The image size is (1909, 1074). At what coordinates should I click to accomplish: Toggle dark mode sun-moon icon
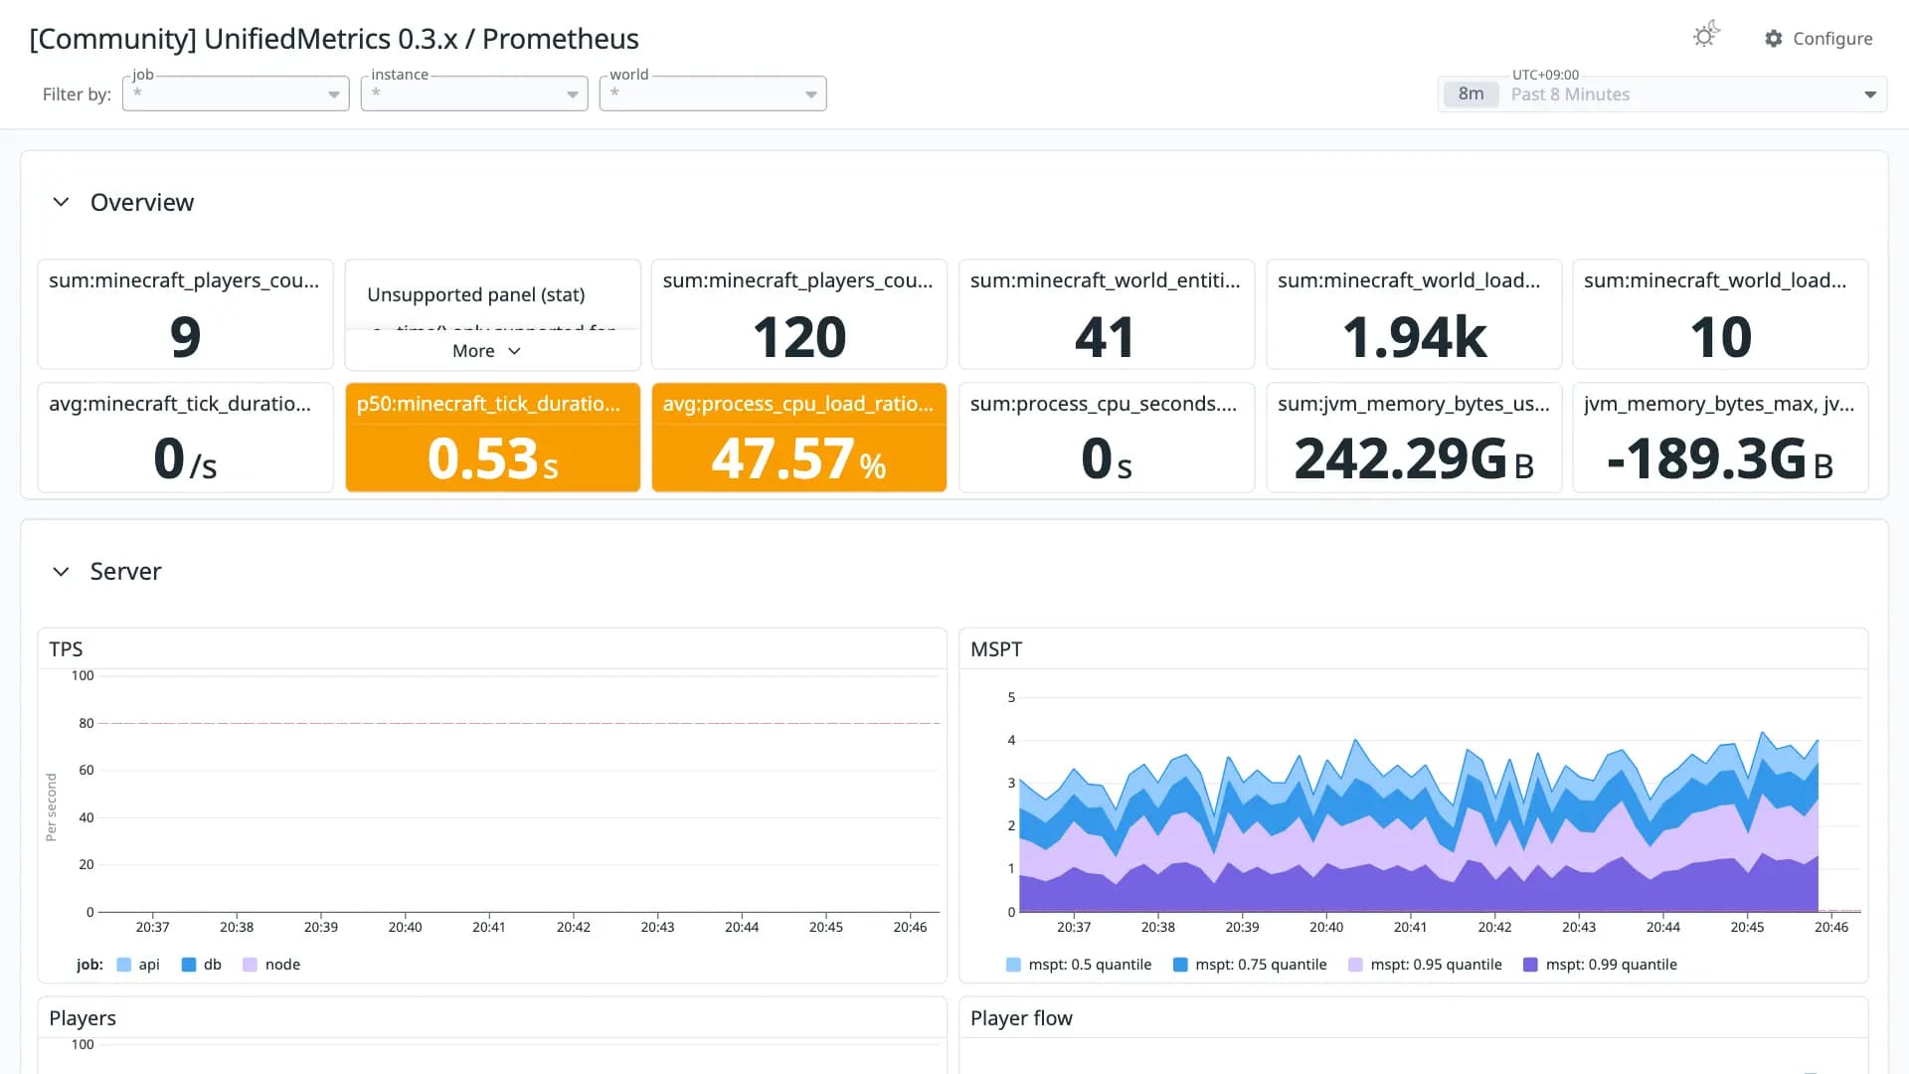click(1706, 35)
